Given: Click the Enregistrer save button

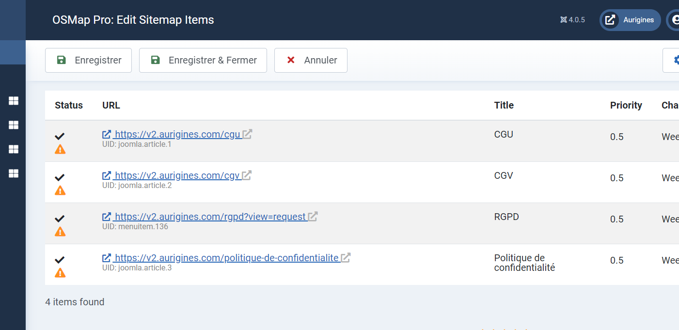Looking at the screenshot, I should [x=88, y=61].
